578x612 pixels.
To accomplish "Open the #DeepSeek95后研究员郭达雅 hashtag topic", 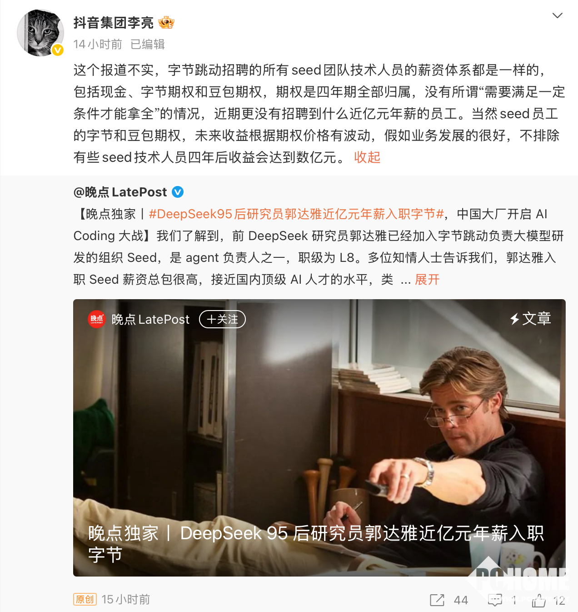I will tap(296, 214).
